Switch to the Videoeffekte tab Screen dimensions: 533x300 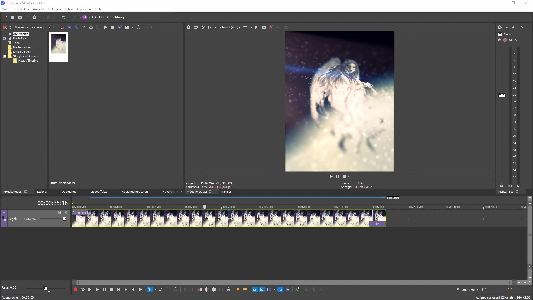[x=99, y=192]
